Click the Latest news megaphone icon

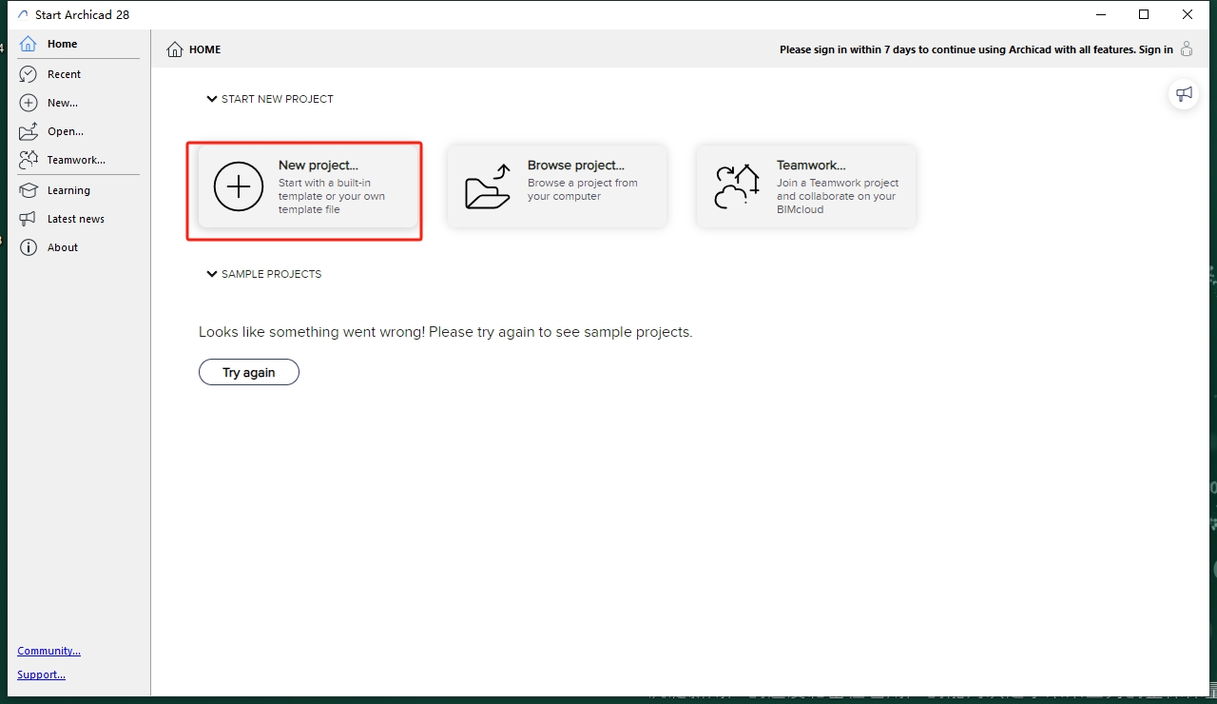[29, 219]
